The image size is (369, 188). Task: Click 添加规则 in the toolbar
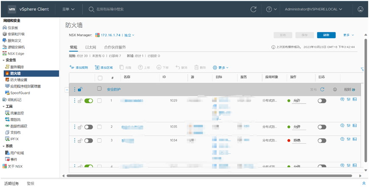click(x=79, y=67)
